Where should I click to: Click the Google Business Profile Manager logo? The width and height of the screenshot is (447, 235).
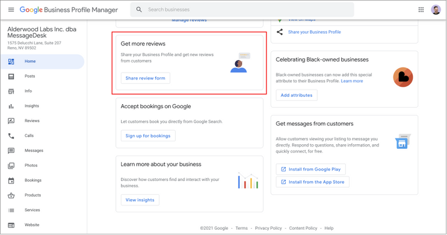pyautogui.click(x=69, y=10)
